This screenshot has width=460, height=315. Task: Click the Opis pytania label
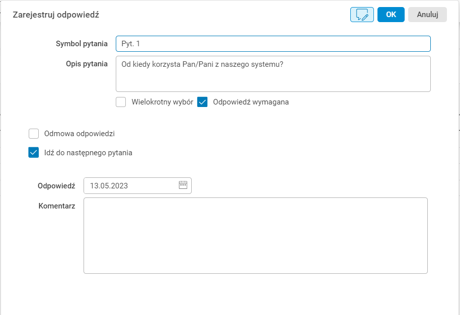point(87,64)
